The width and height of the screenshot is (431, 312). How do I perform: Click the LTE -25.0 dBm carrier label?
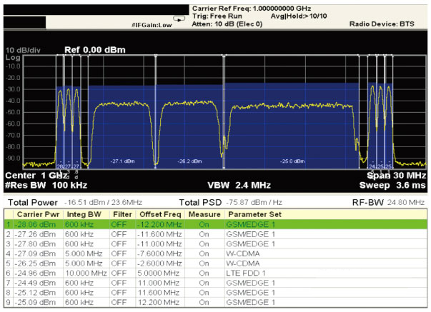(x=291, y=161)
